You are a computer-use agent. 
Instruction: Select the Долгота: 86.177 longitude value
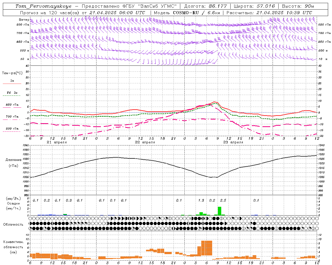click(205, 6)
